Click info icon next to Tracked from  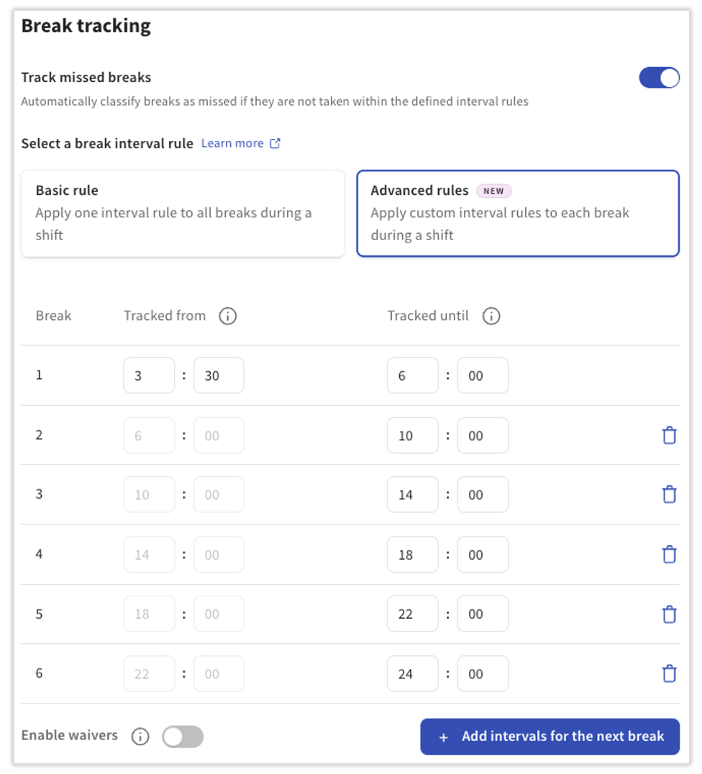point(228,316)
